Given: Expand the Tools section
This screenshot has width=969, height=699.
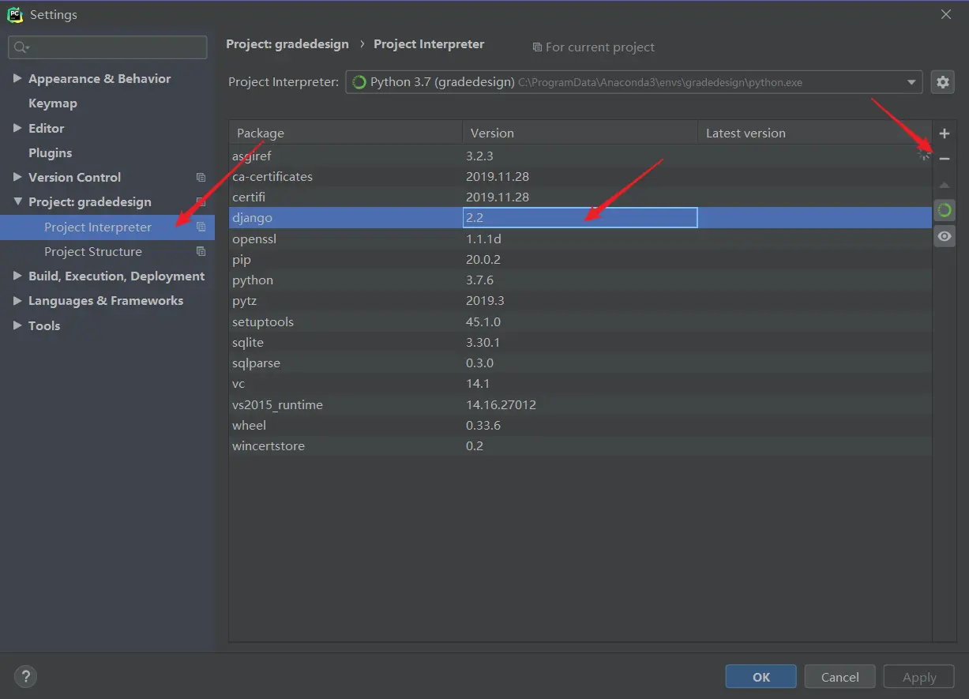Looking at the screenshot, I should click(x=17, y=325).
